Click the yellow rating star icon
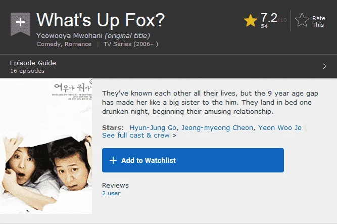337x224 pixels. tap(251, 21)
